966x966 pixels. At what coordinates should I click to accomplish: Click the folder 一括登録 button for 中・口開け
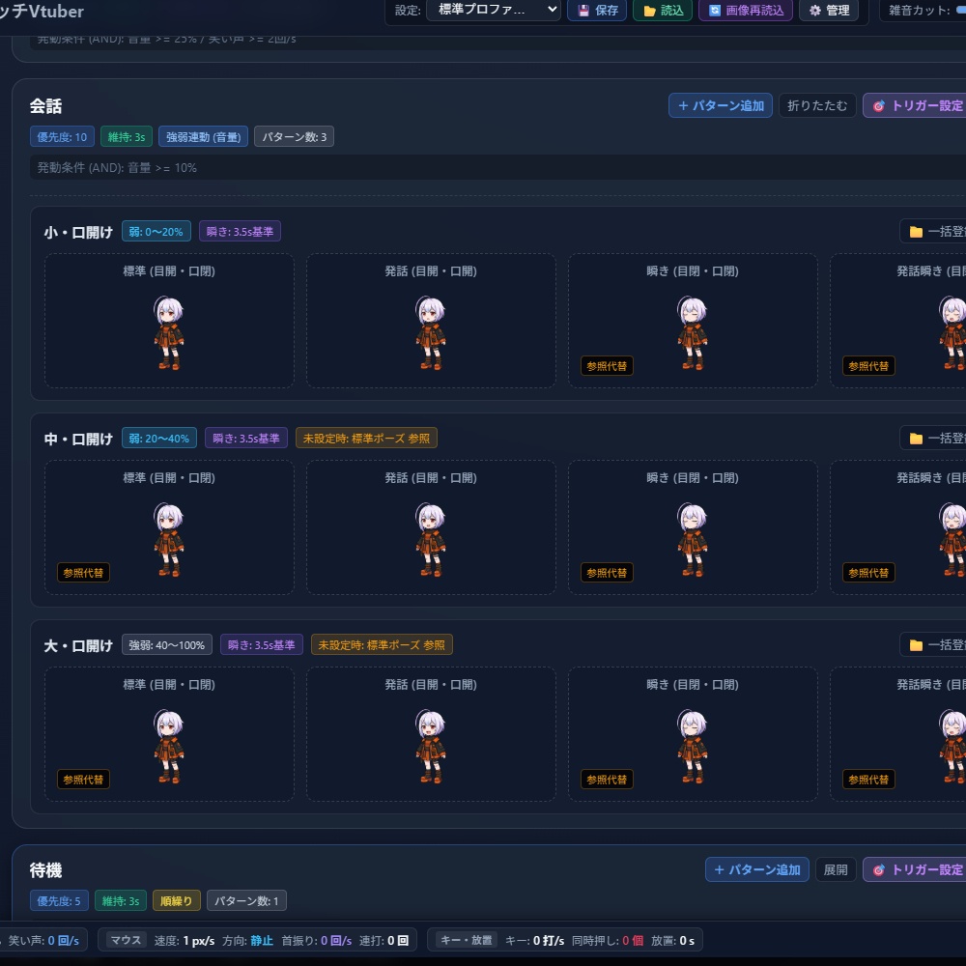pos(933,438)
